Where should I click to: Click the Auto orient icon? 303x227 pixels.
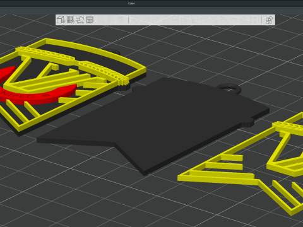click(x=80, y=20)
